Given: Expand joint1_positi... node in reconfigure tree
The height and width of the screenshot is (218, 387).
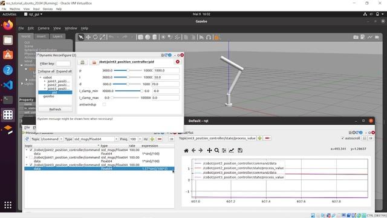Looking at the screenshot, I should click(45, 81).
